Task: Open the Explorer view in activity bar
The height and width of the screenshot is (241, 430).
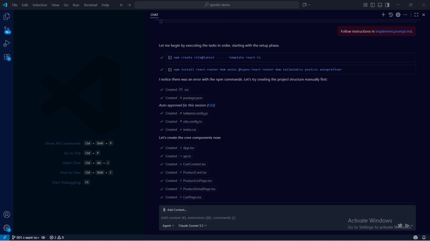Action: [x=7, y=16]
